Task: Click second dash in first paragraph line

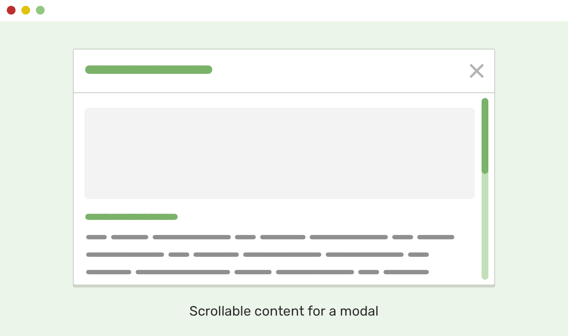Action: (x=129, y=237)
